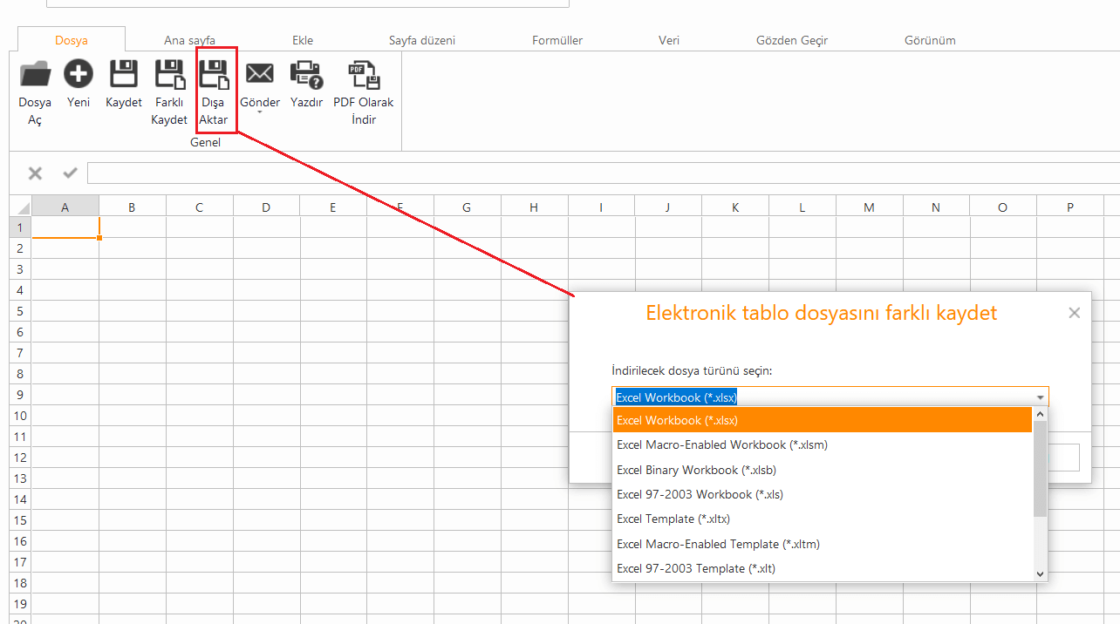Viewport: 1120px width, 624px height.
Task: Go to the Formüller tab
Action: point(557,40)
